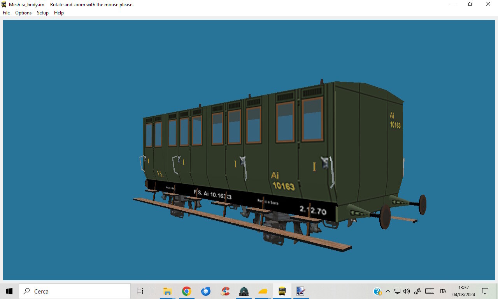This screenshot has height=299, width=498.
Task: Open the Help menu
Action: [59, 13]
